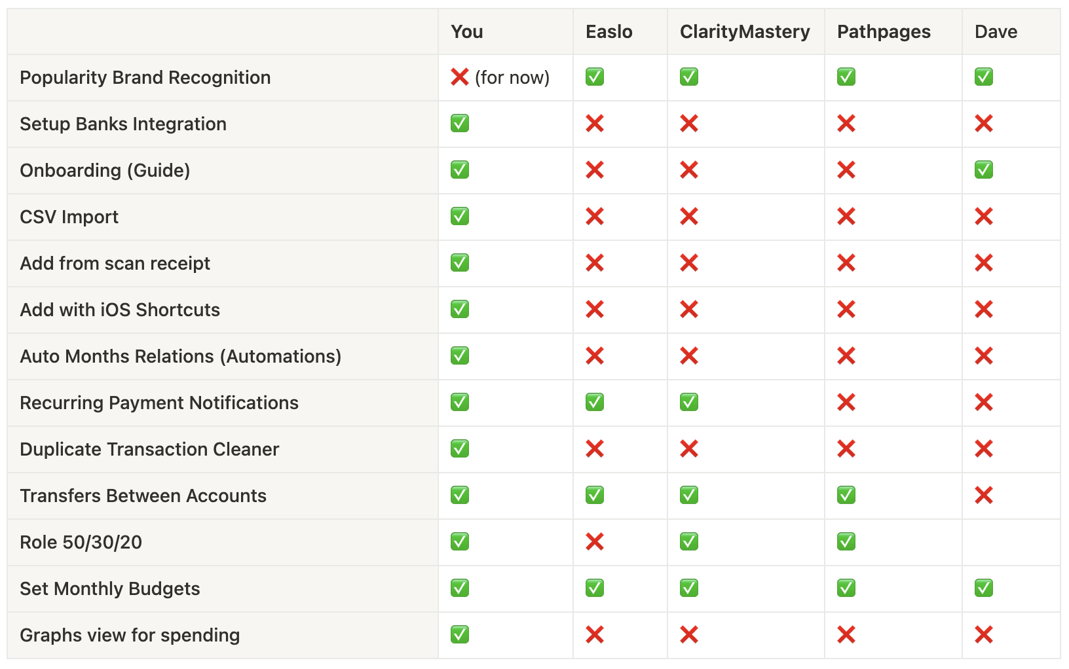Image resolution: width=1069 pixels, height=669 pixels.
Task: Click Dave's green check for Set Monthly Budgets
Action: (x=984, y=588)
